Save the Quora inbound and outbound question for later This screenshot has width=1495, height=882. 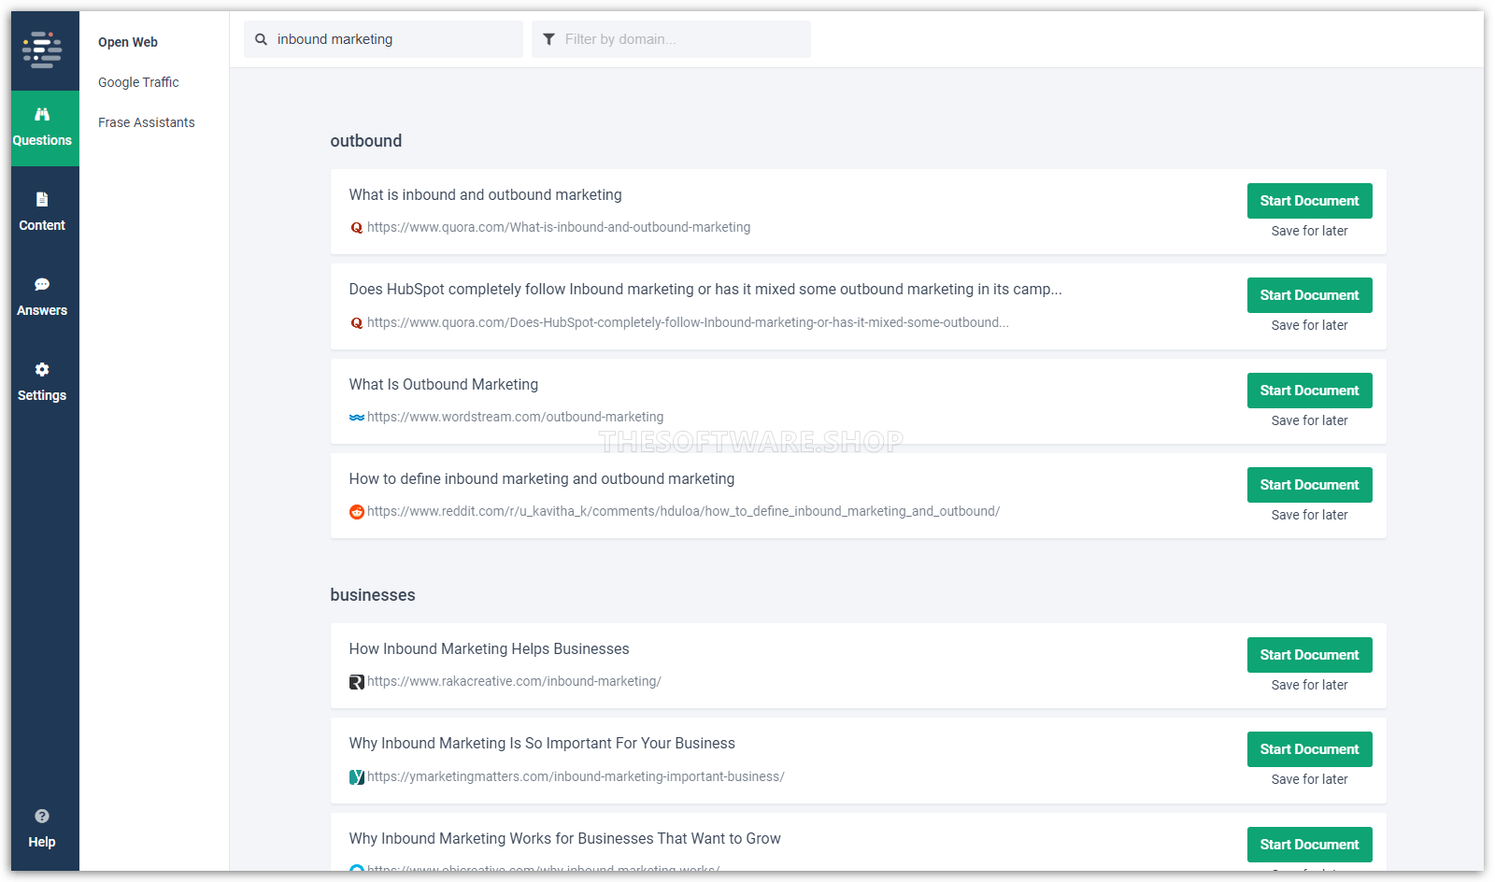pos(1309,231)
